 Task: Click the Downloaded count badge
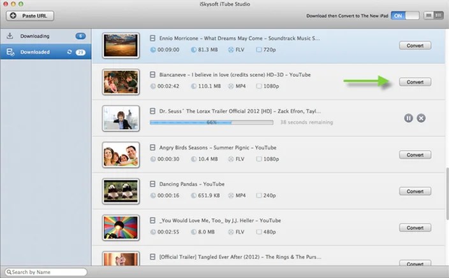80,52
